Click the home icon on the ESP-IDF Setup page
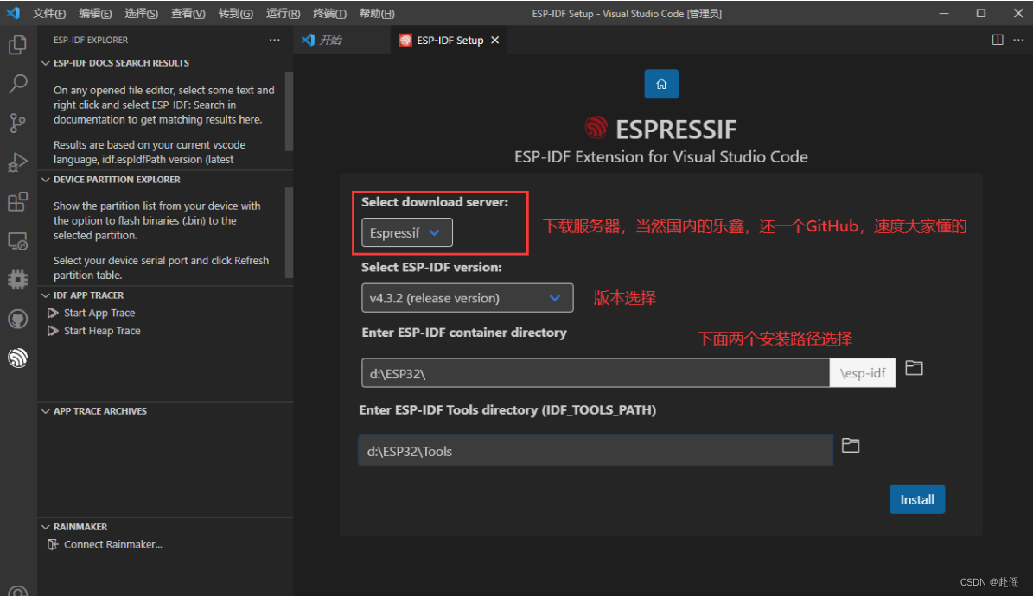This screenshot has height=596, width=1033. [x=660, y=84]
